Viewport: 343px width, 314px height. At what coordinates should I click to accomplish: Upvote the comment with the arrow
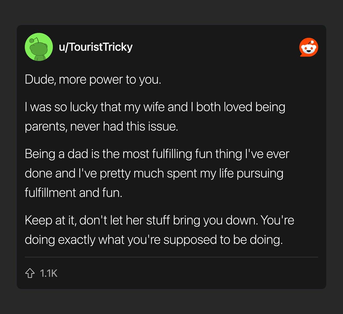click(x=30, y=273)
